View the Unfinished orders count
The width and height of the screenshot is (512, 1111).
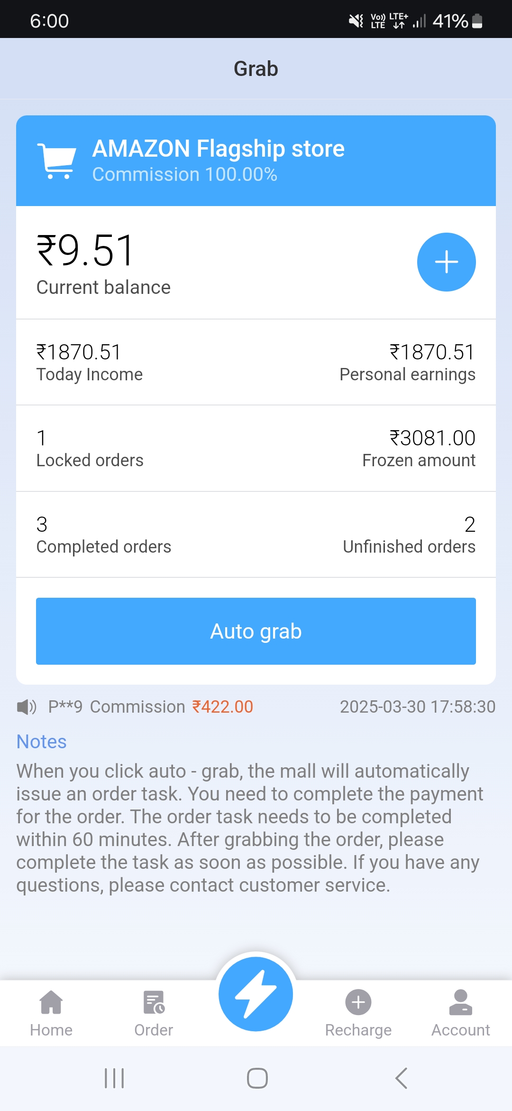click(x=469, y=525)
